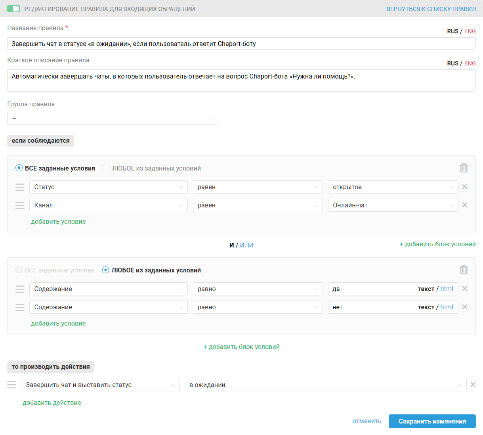The height and width of the screenshot is (435, 483).
Task: Open the равно dropdown in the нет row
Action: (x=258, y=307)
